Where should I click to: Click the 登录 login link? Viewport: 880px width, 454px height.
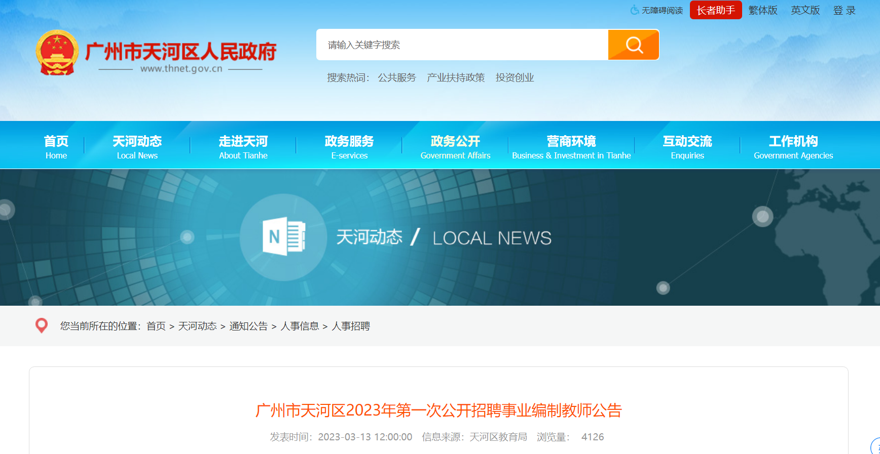point(844,10)
